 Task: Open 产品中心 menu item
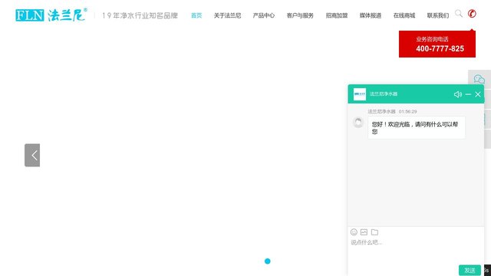(x=264, y=15)
